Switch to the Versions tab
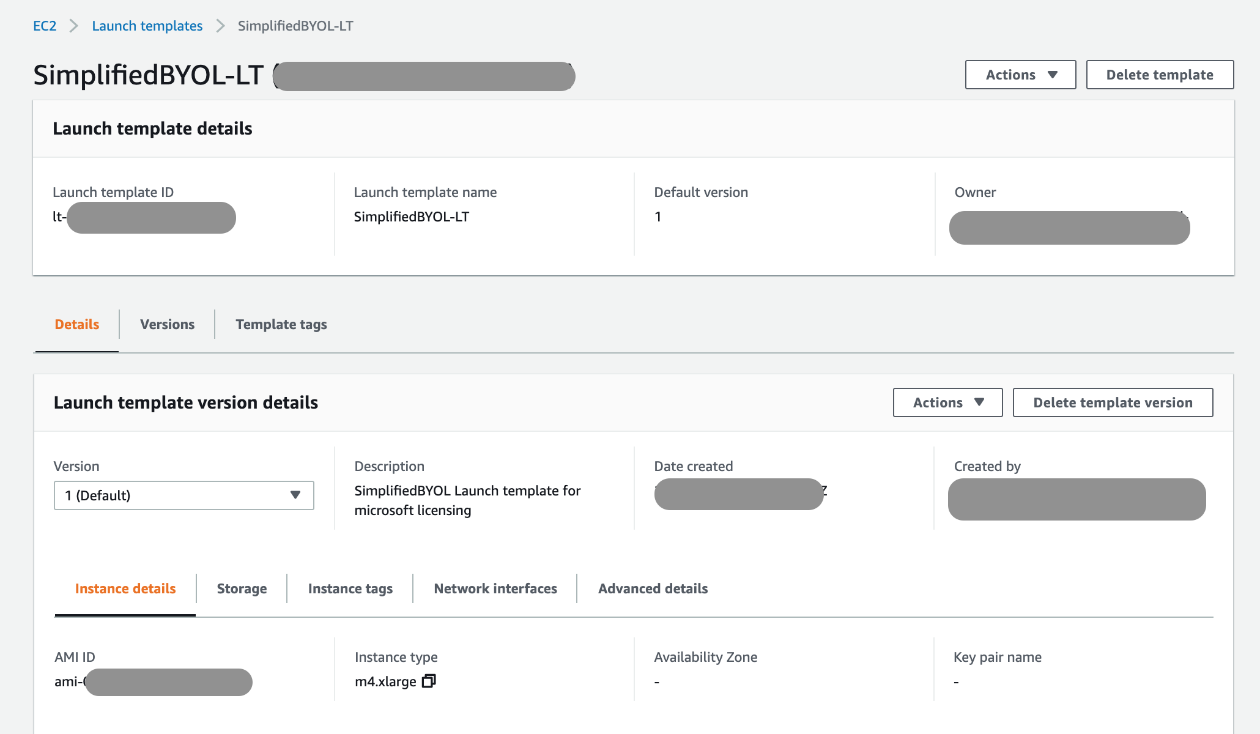Screen dimensions: 1260x734 [167, 324]
